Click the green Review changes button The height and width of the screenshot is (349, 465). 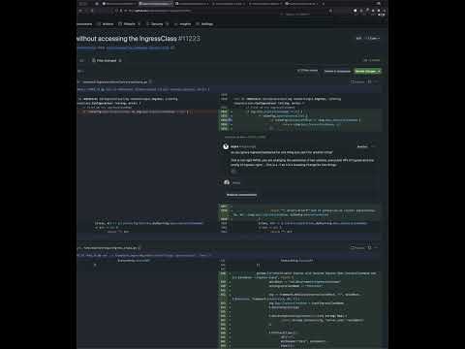367,71
